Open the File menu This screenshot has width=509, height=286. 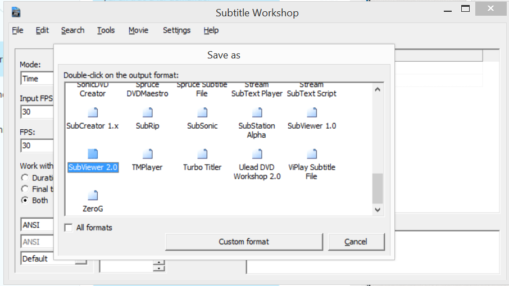(17, 30)
